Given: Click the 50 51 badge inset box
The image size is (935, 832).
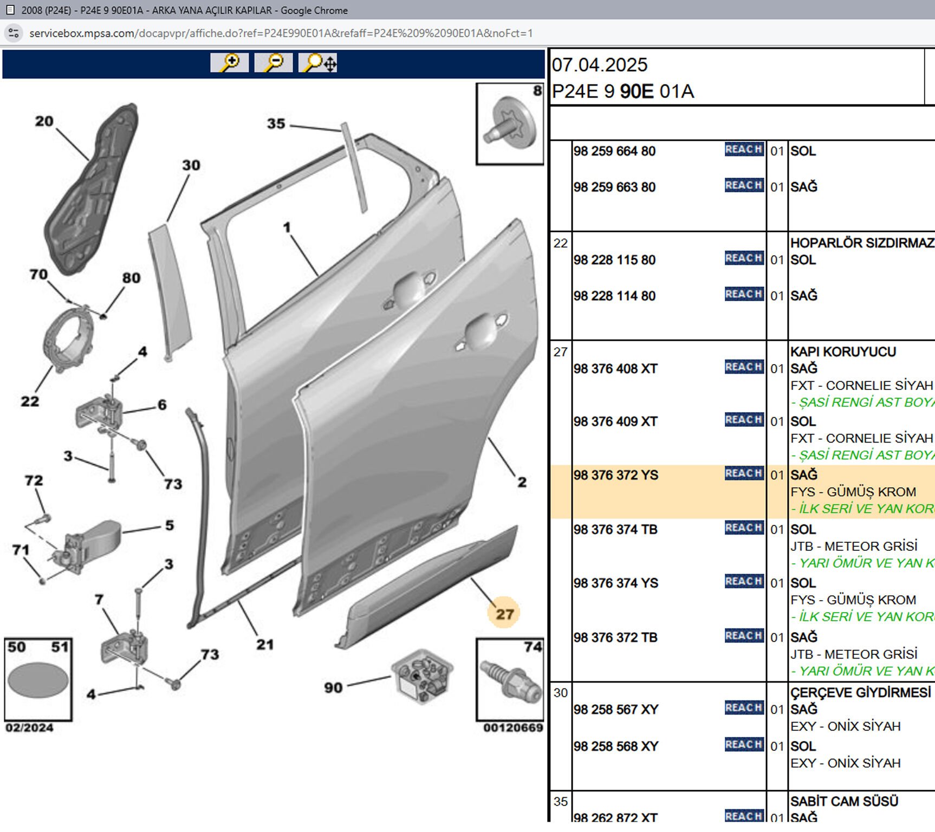Looking at the screenshot, I should pyautogui.click(x=38, y=680).
